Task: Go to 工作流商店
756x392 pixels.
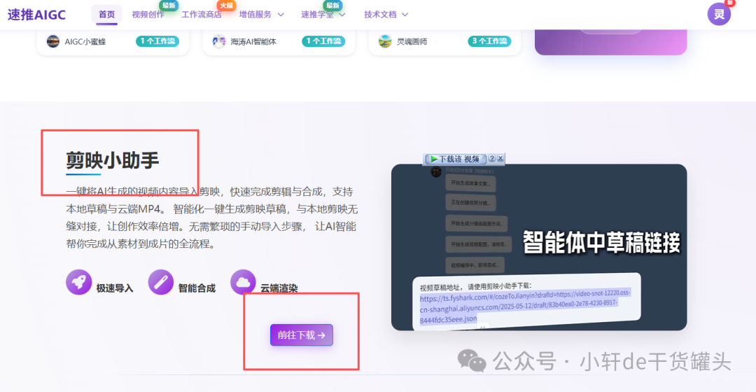Action: (x=201, y=15)
